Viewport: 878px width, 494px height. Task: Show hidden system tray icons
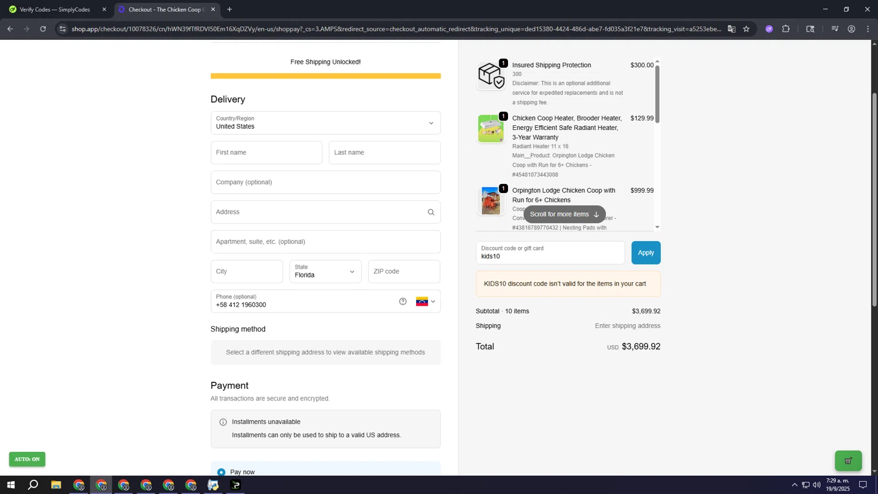point(794,485)
